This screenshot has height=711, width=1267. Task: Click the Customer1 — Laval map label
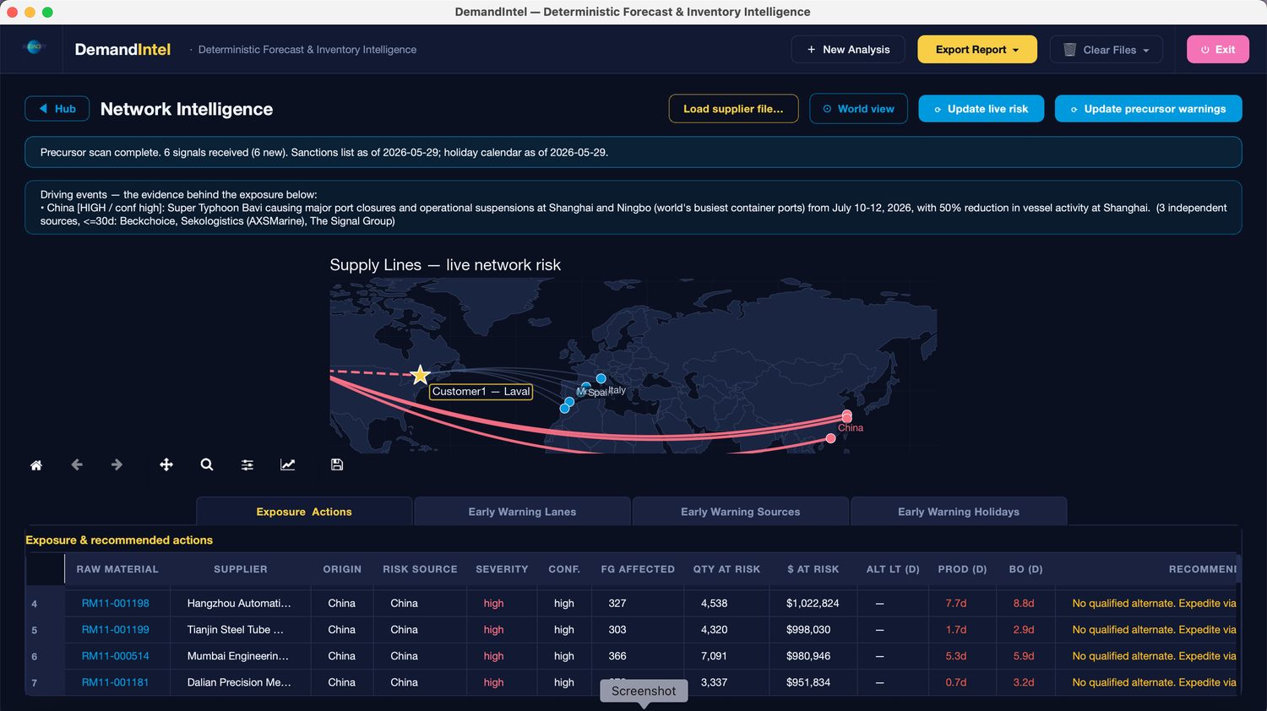point(481,391)
